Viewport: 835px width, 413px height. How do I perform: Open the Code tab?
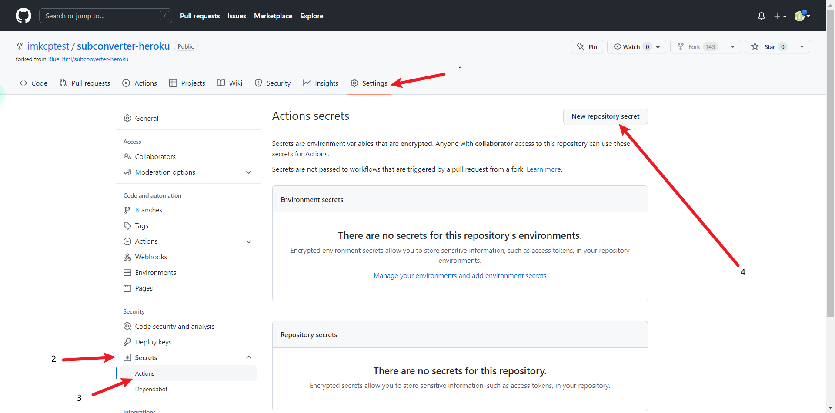pyautogui.click(x=33, y=83)
